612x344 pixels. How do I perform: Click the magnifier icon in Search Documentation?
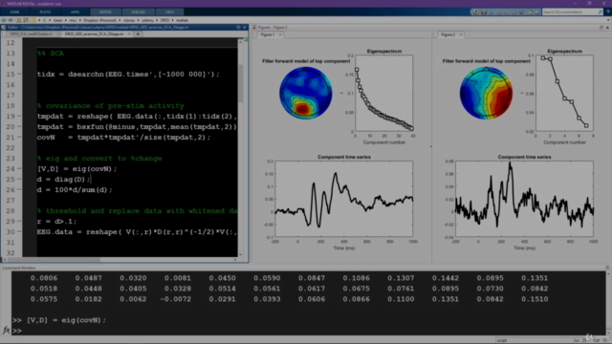pyautogui.click(x=601, y=12)
